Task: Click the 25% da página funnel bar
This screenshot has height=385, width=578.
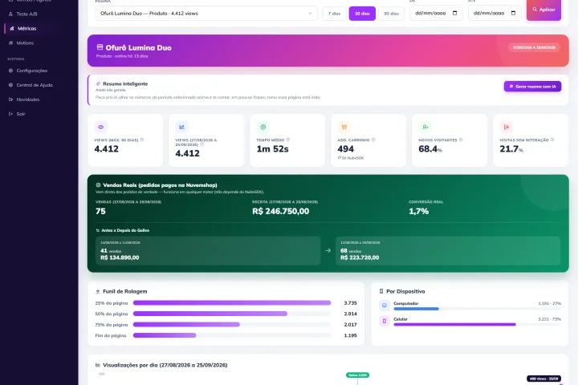Action: pos(232,303)
